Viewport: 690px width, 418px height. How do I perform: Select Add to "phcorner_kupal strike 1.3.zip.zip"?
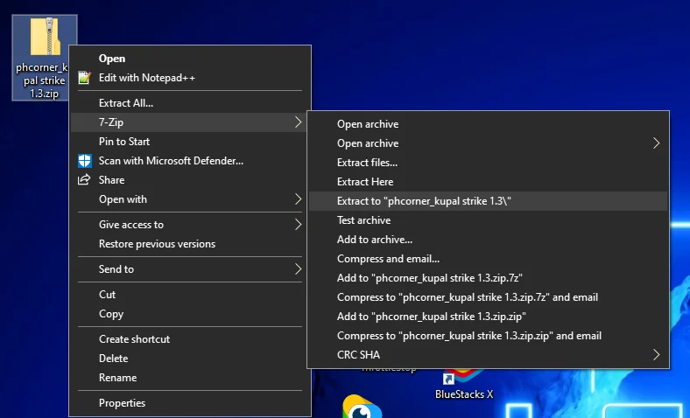pyautogui.click(x=488, y=317)
